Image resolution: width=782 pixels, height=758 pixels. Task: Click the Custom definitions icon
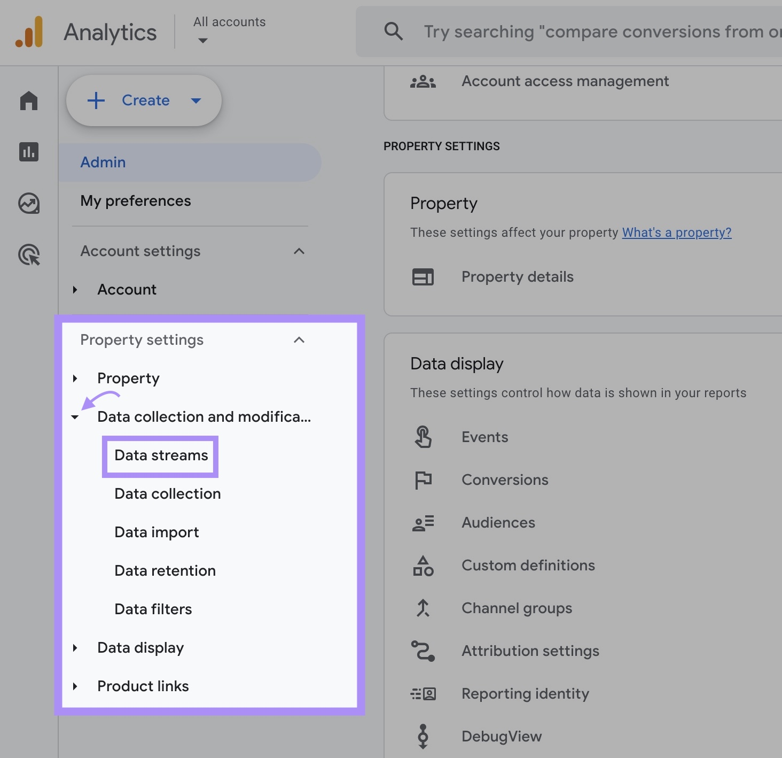point(423,565)
